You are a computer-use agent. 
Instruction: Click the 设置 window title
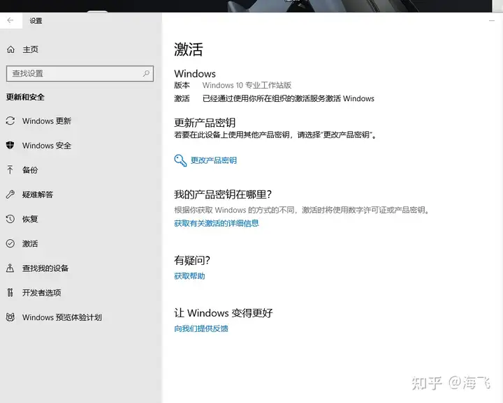(x=36, y=21)
